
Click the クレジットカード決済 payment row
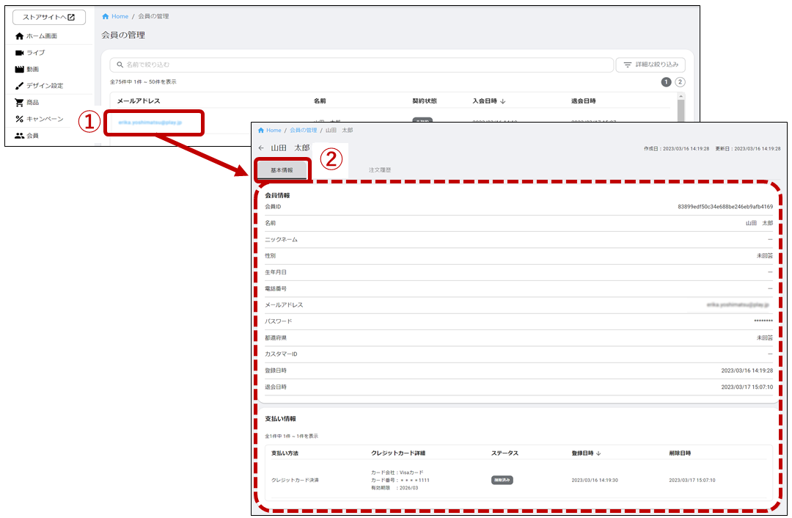click(518, 480)
